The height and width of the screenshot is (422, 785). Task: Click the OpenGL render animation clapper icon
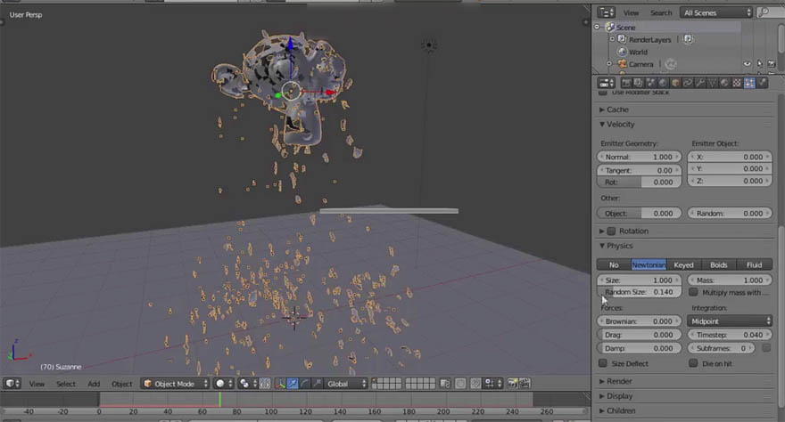(x=525, y=384)
